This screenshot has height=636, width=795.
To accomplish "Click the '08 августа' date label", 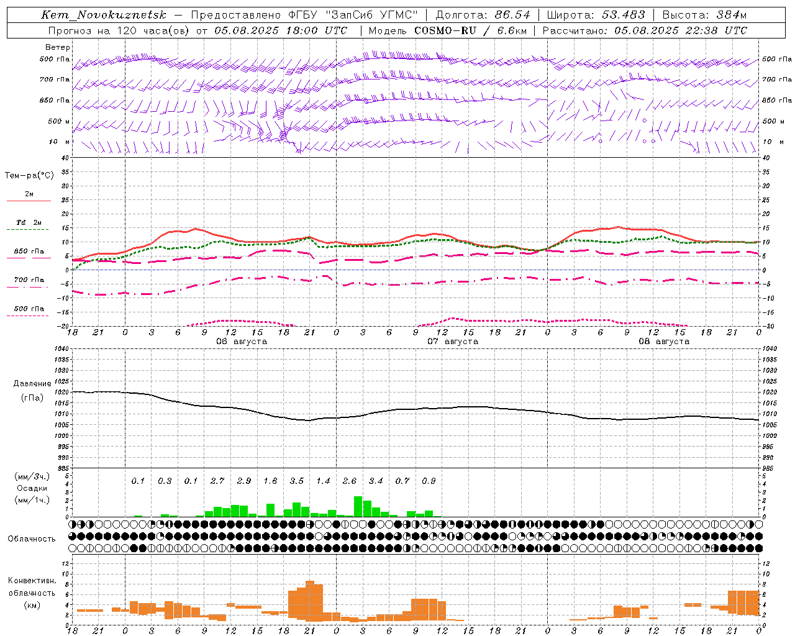I will tap(664, 342).
